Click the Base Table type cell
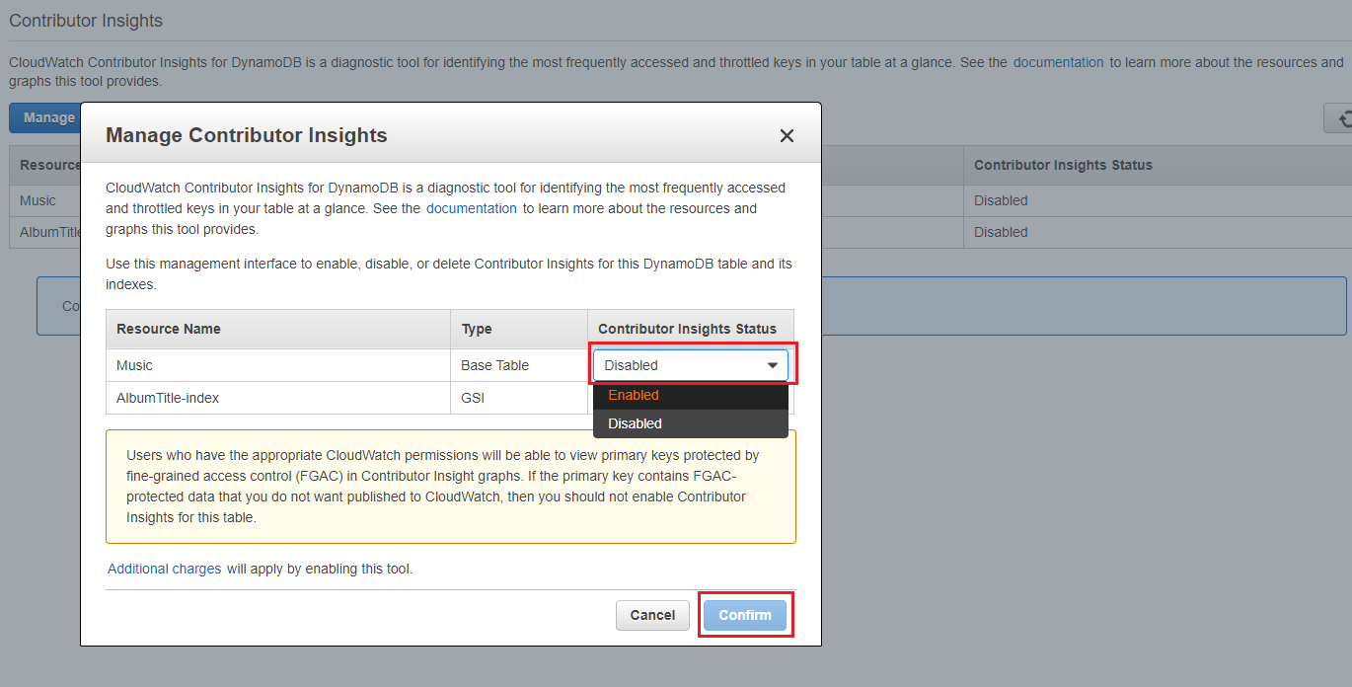 tap(494, 365)
